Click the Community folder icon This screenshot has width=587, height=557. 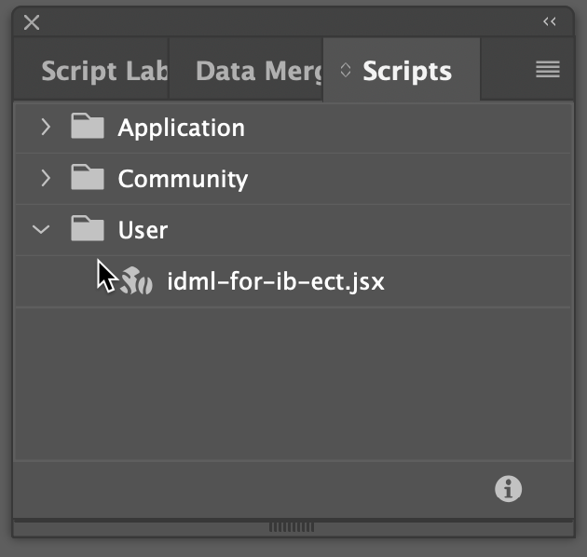(x=88, y=177)
